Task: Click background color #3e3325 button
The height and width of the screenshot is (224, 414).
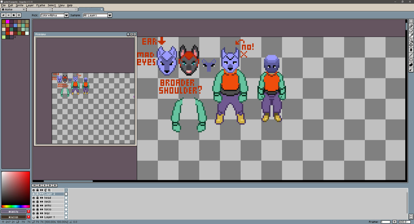Action: [14, 217]
